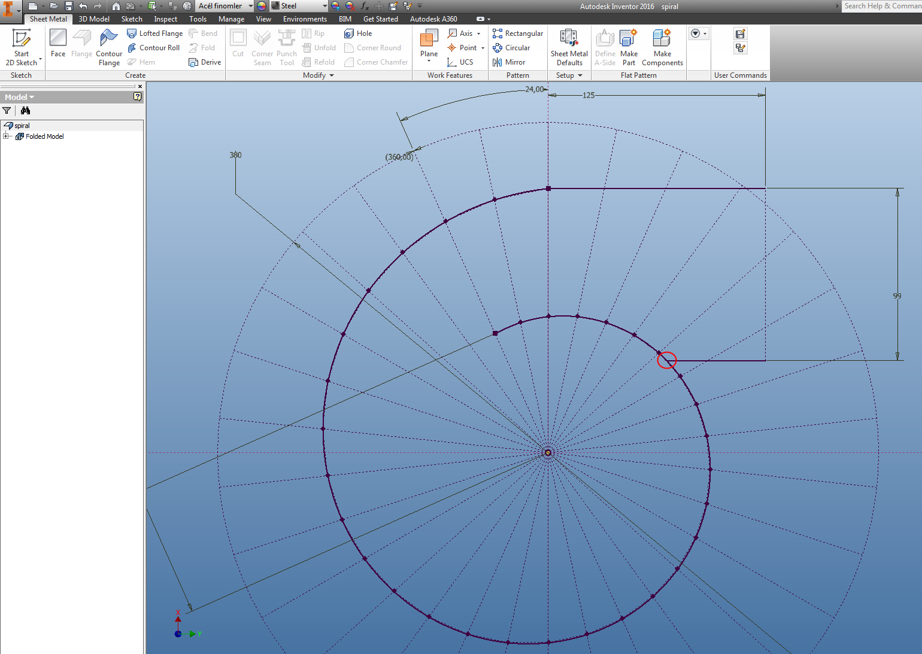
Task: Click the 24,00 angle dimension
Action: [x=535, y=89]
